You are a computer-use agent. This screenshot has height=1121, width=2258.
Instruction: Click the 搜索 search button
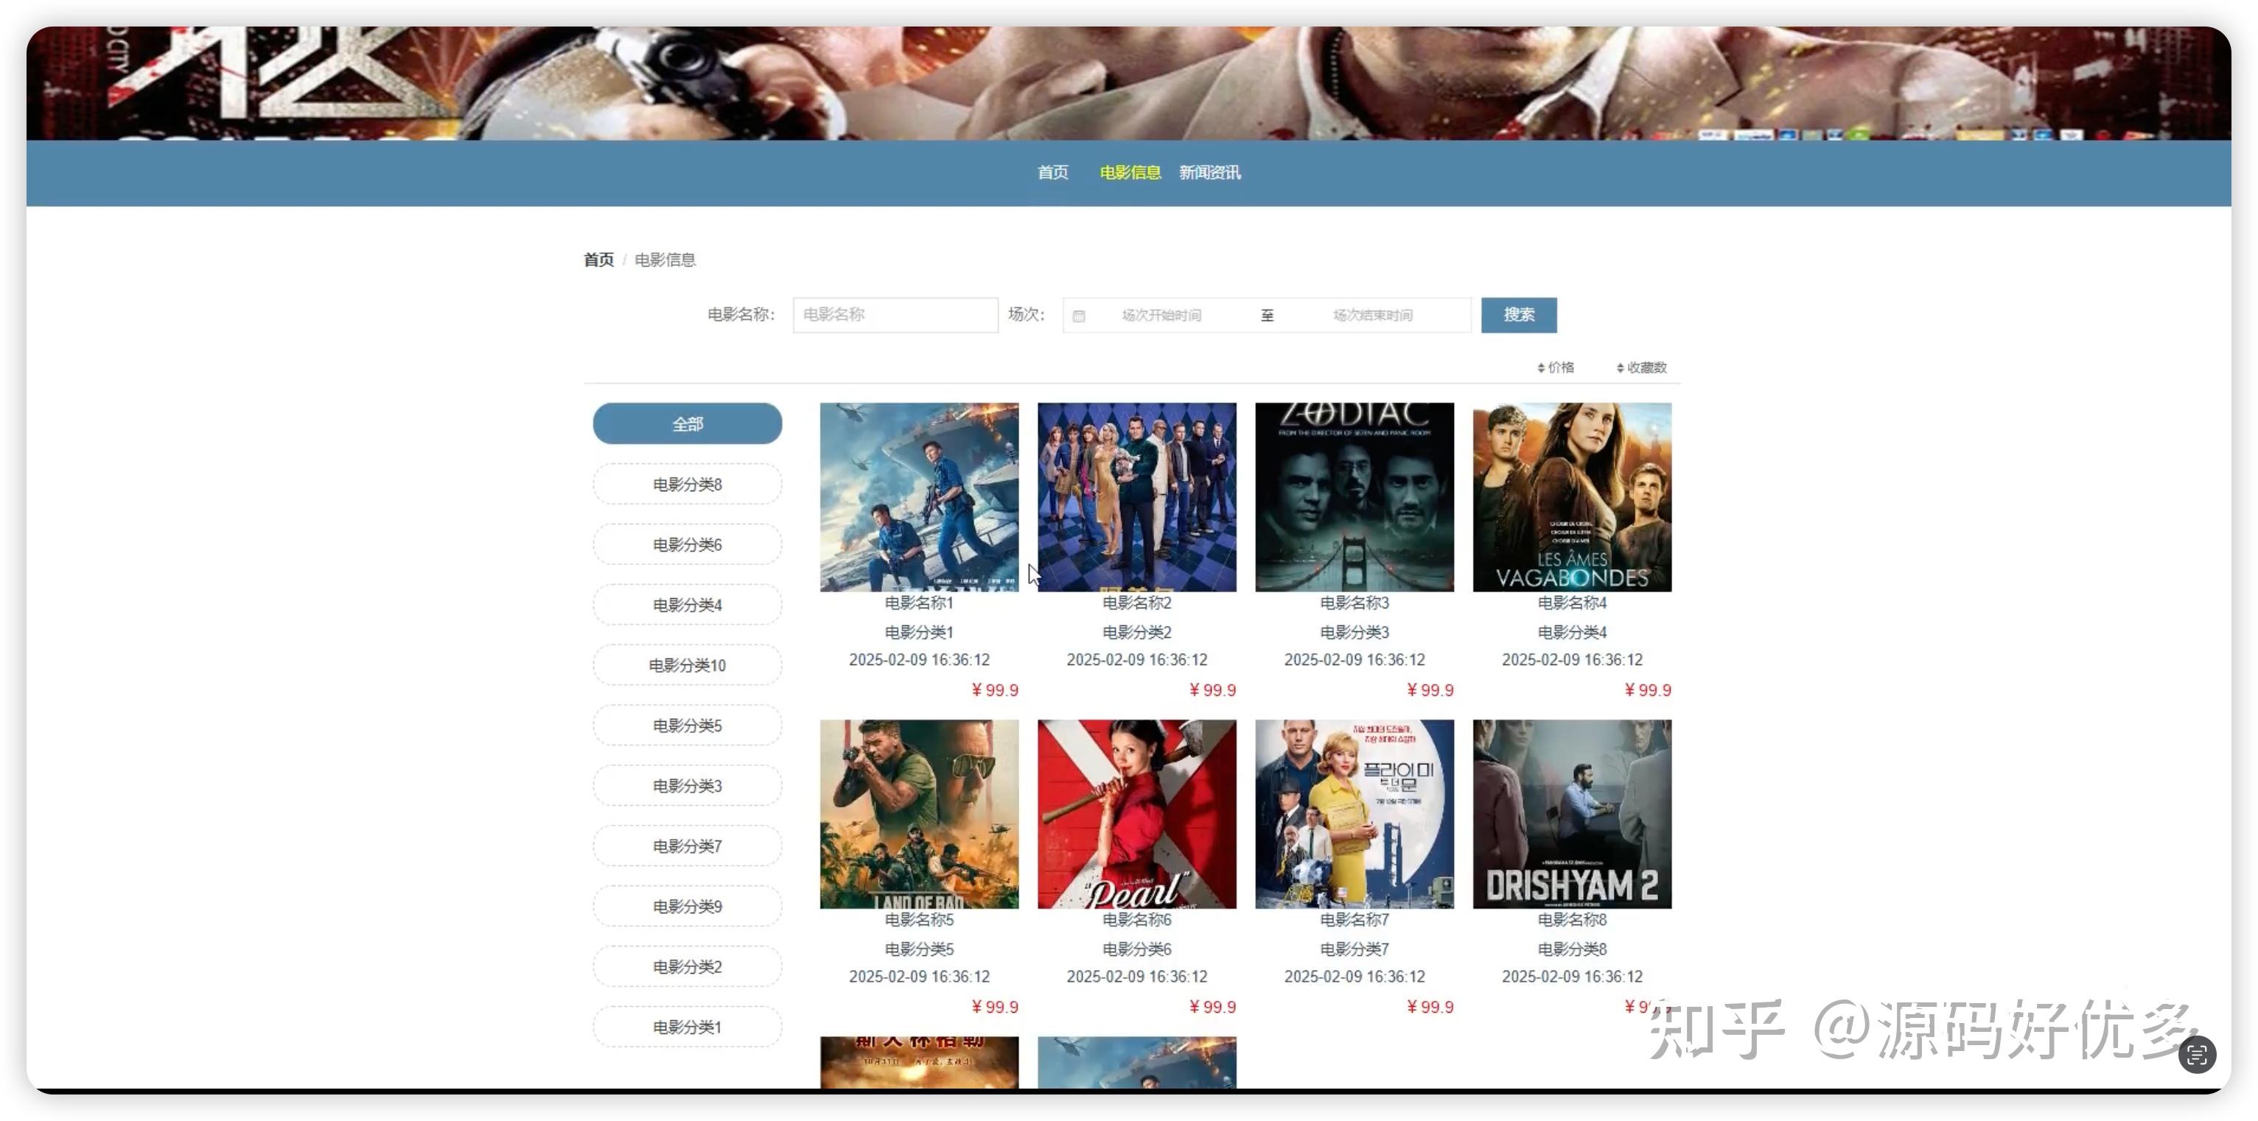[x=1518, y=315]
